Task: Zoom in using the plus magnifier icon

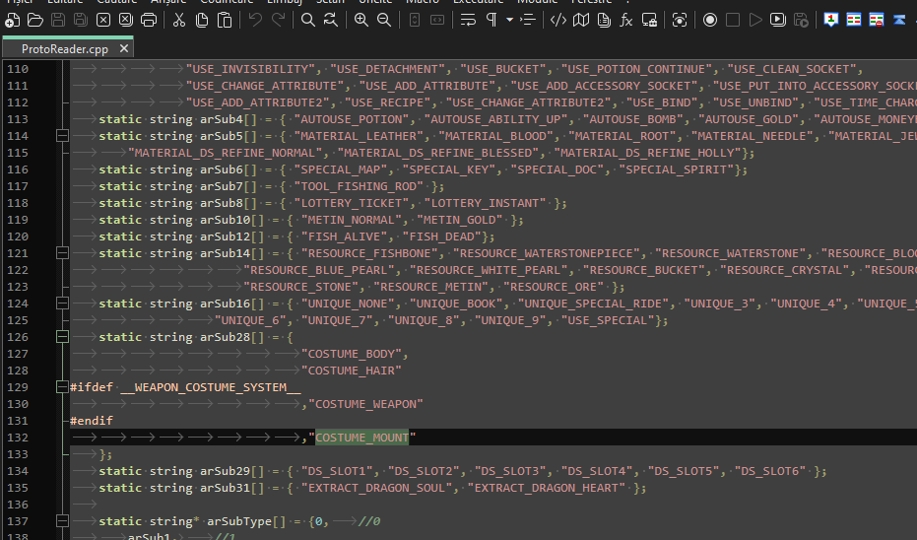Action: click(361, 21)
